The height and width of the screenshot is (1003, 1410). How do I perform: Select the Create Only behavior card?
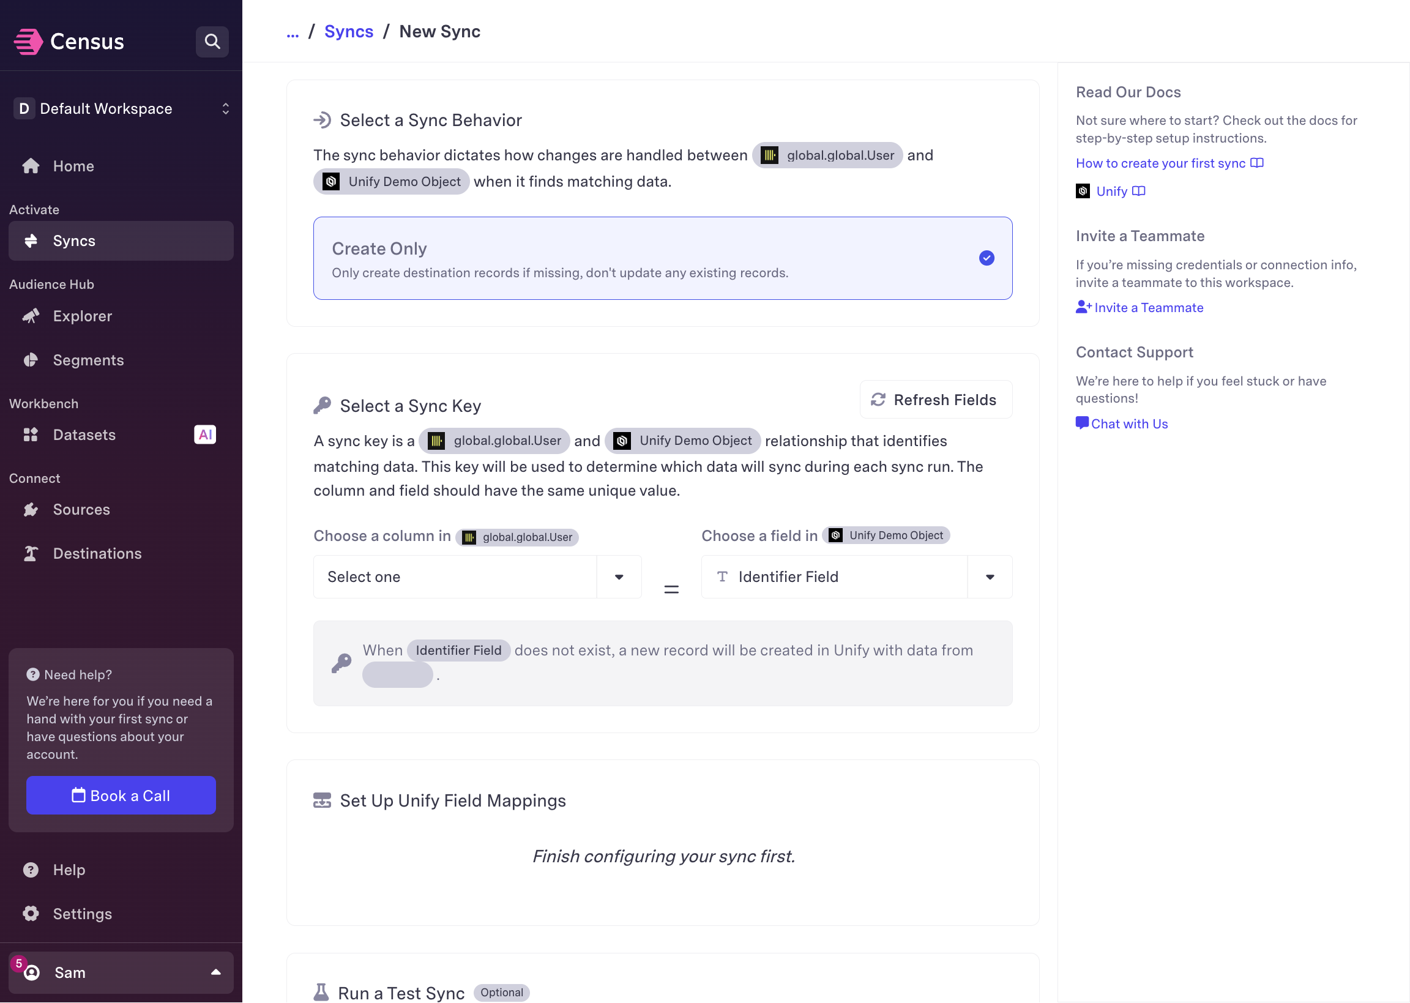point(617,258)
